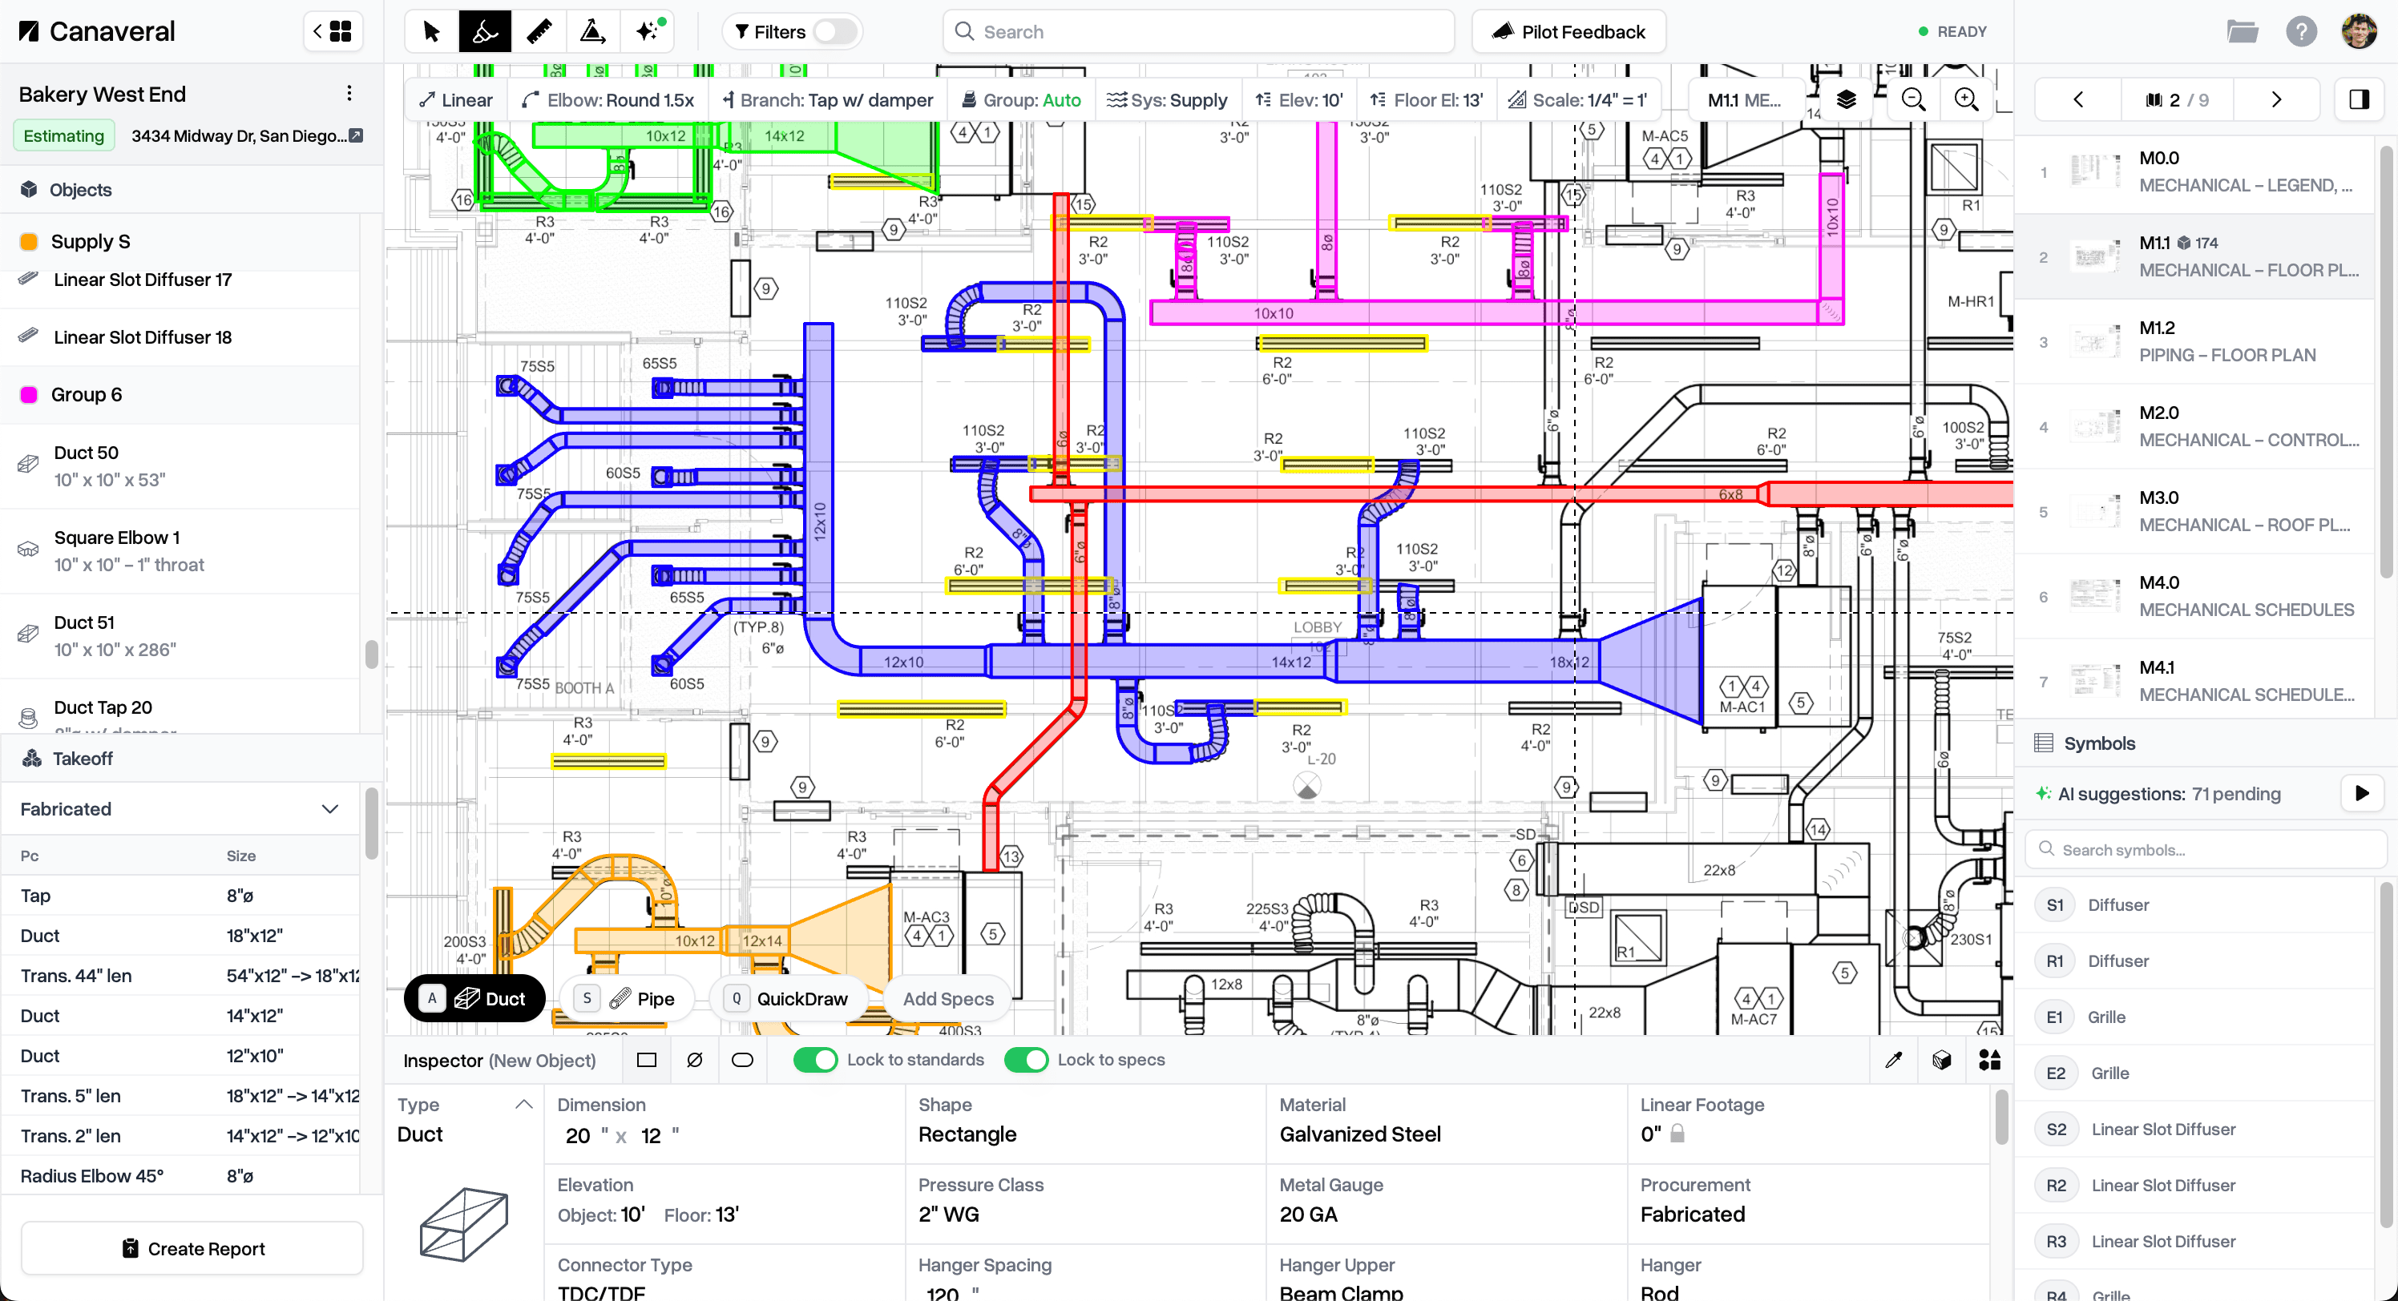
Task: Zoom in on the drawing
Action: coord(1966,99)
